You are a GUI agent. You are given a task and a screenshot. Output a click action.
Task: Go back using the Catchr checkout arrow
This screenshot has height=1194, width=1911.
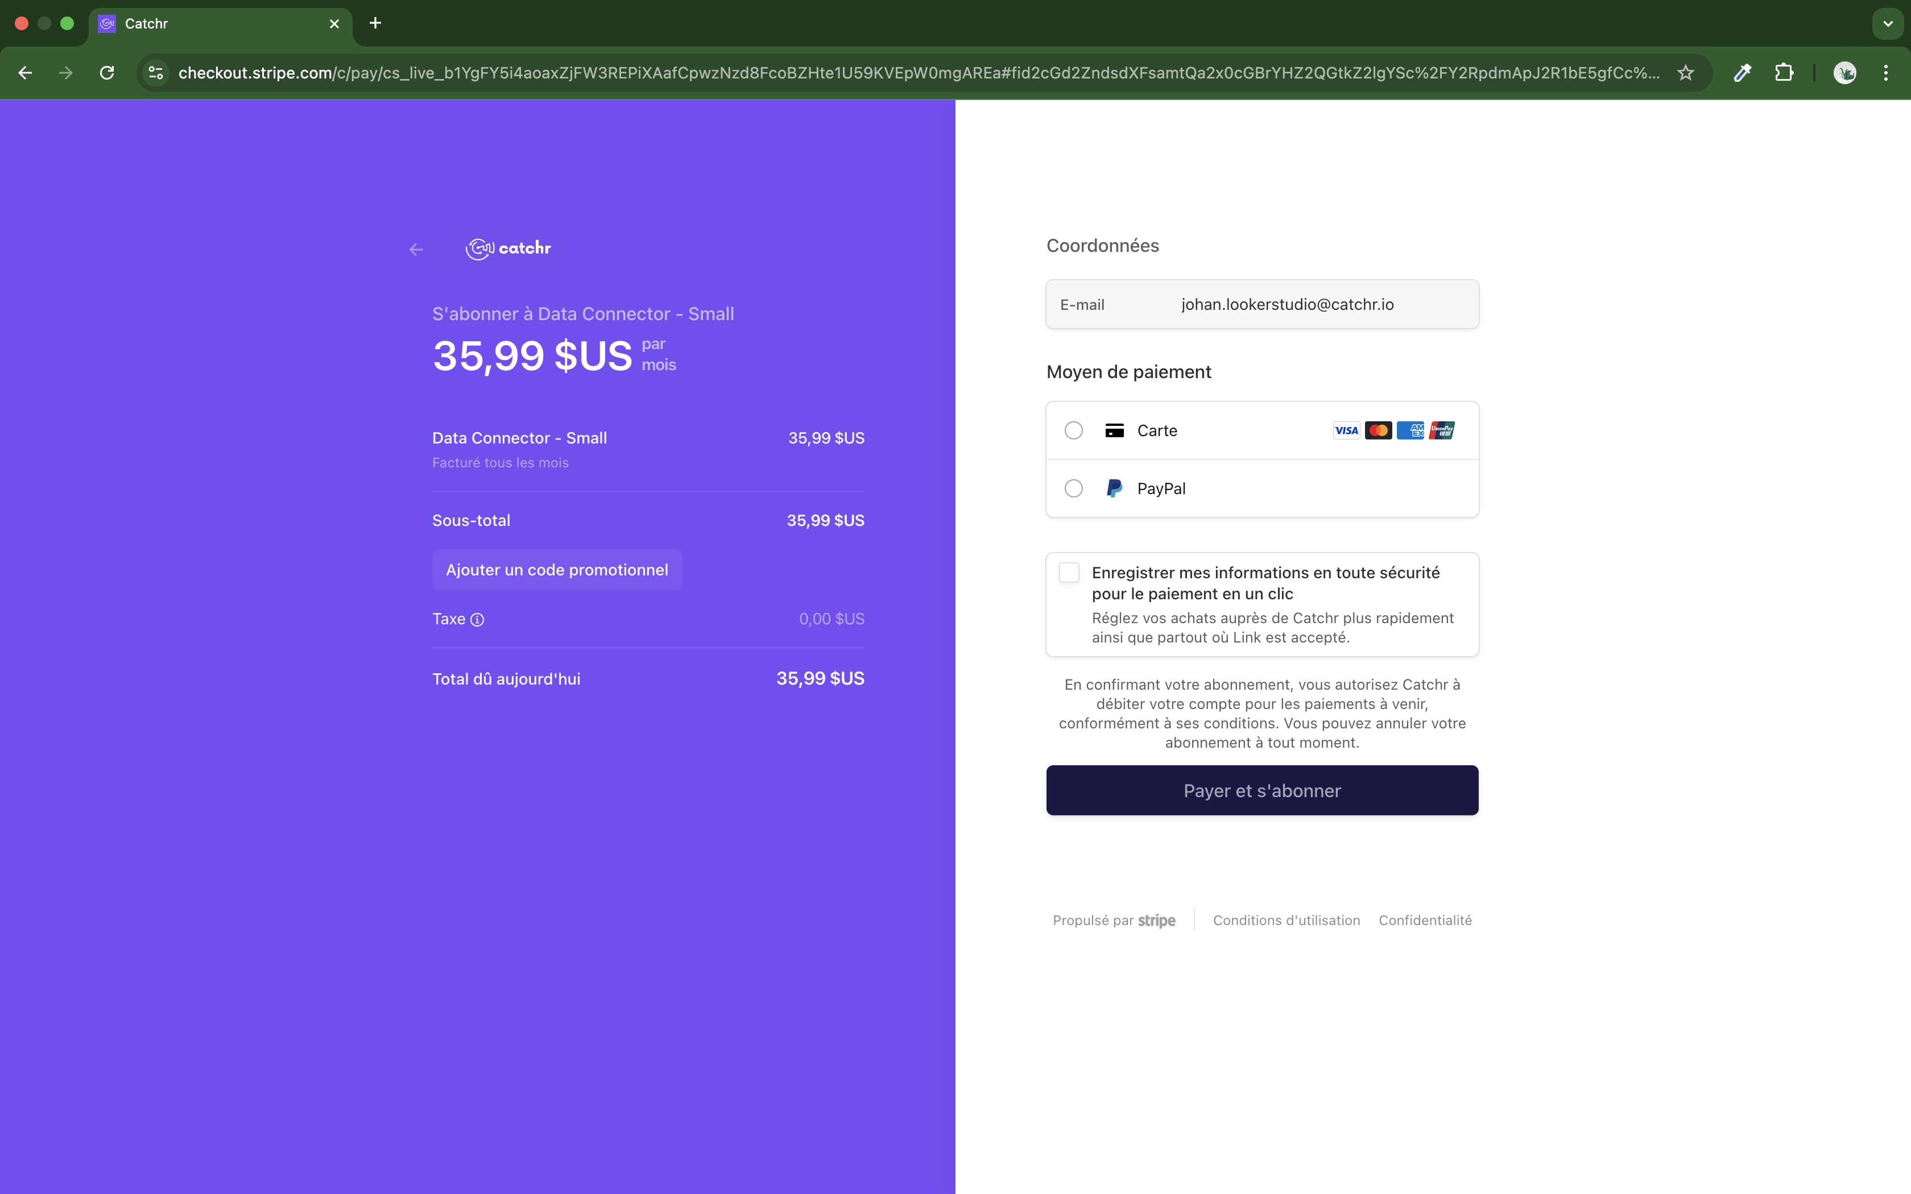pyautogui.click(x=416, y=250)
